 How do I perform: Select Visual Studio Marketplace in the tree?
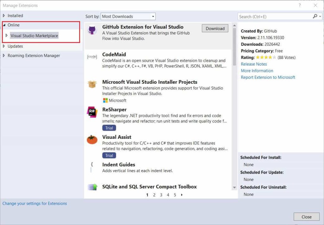click(x=34, y=35)
